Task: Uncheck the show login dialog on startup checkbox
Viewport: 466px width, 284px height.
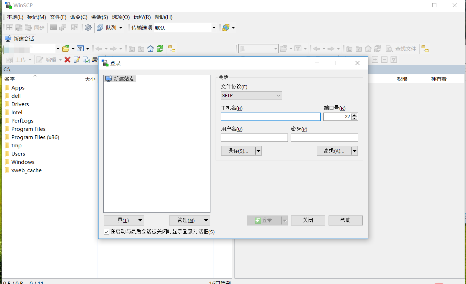Action: pyautogui.click(x=106, y=232)
